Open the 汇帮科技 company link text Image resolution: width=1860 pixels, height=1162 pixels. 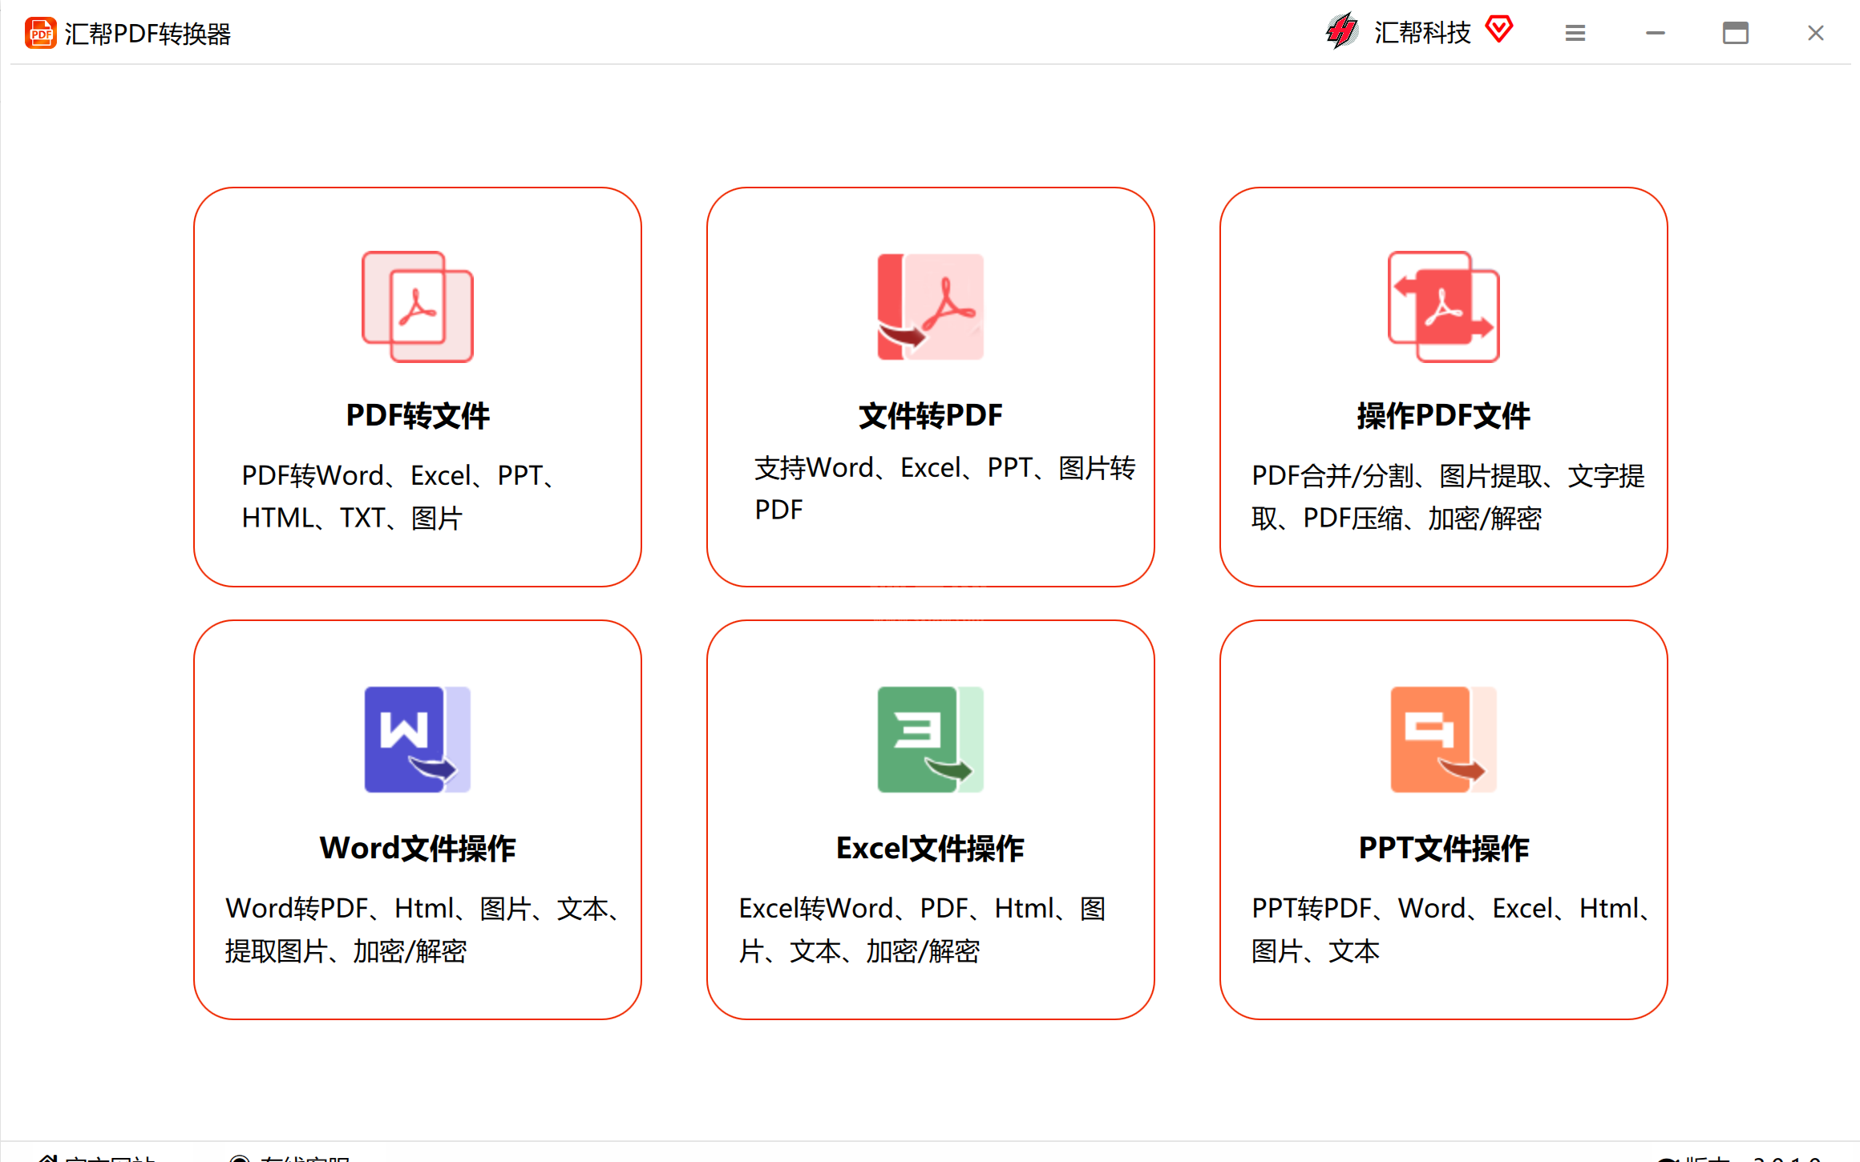(1422, 33)
